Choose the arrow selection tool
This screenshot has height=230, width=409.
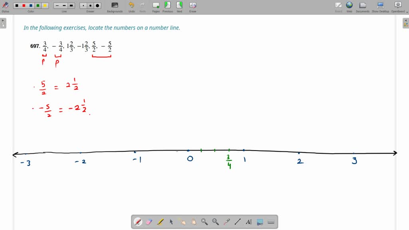coord(171,222)
